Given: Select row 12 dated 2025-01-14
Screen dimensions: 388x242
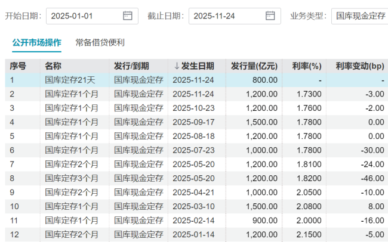Looking at the screenshot, I should pos(192,234).
